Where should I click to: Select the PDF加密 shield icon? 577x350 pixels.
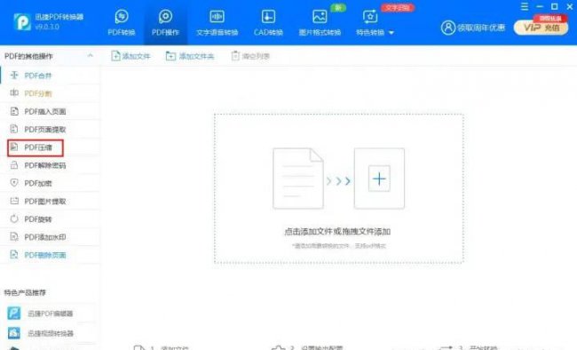point(14,183)
